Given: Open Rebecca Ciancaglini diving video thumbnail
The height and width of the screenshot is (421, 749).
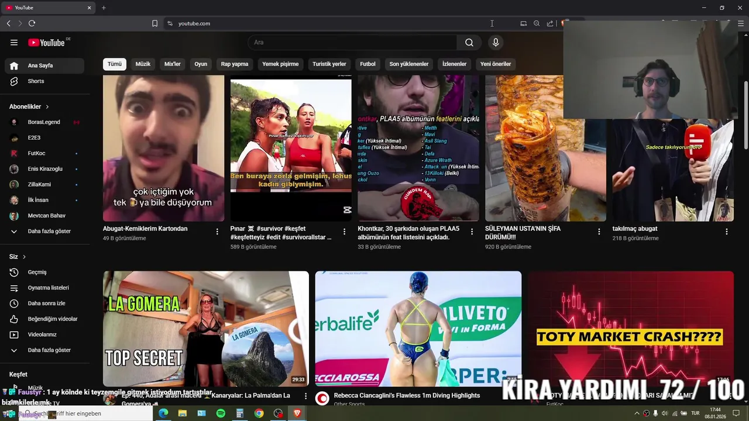Looking at the screenshot, I should [418, 329].
